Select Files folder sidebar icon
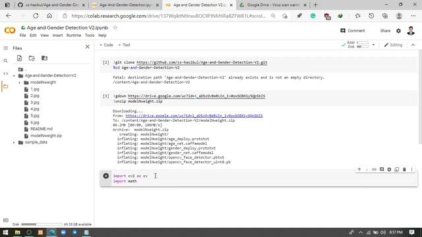Viewport: 422px width, 237px height. tap(5, 86)
